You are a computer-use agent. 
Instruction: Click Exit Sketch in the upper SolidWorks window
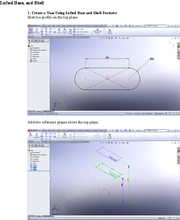31,31
